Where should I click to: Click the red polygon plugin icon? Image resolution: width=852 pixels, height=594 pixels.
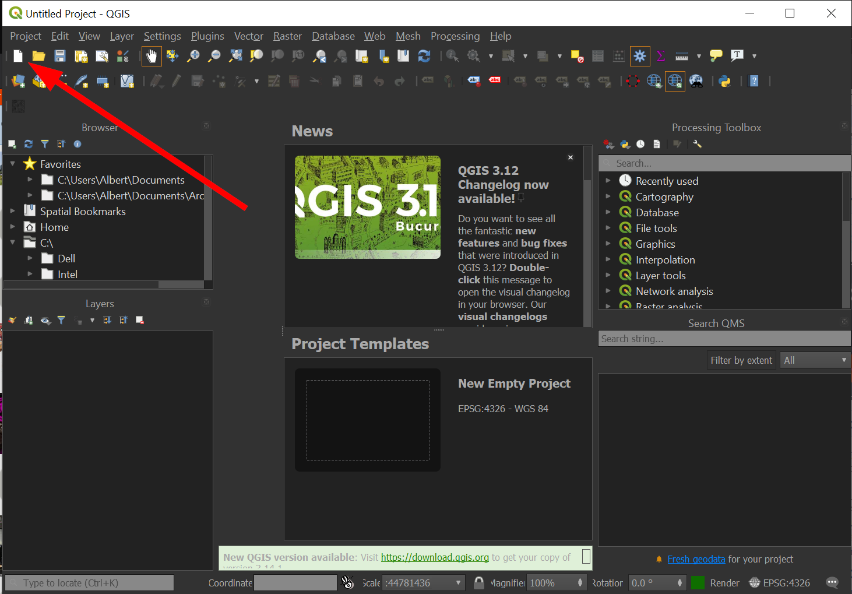pyautogui.click(x=633, y=81)
